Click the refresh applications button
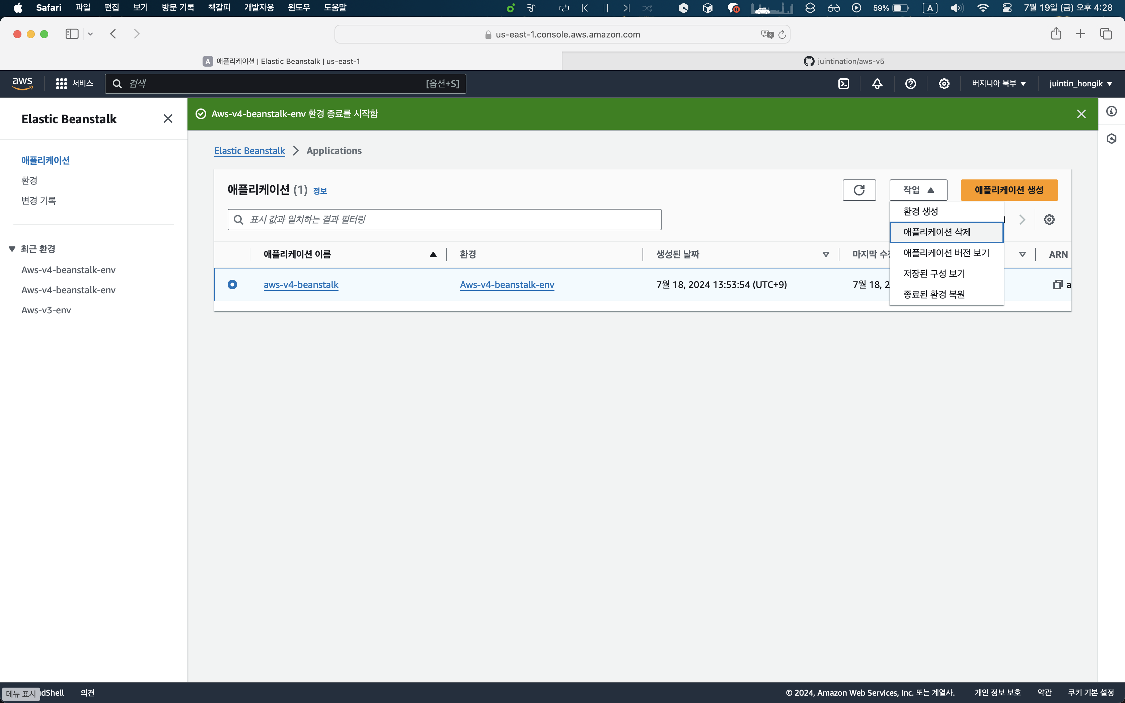1125x703 pixels. (859, 190)
